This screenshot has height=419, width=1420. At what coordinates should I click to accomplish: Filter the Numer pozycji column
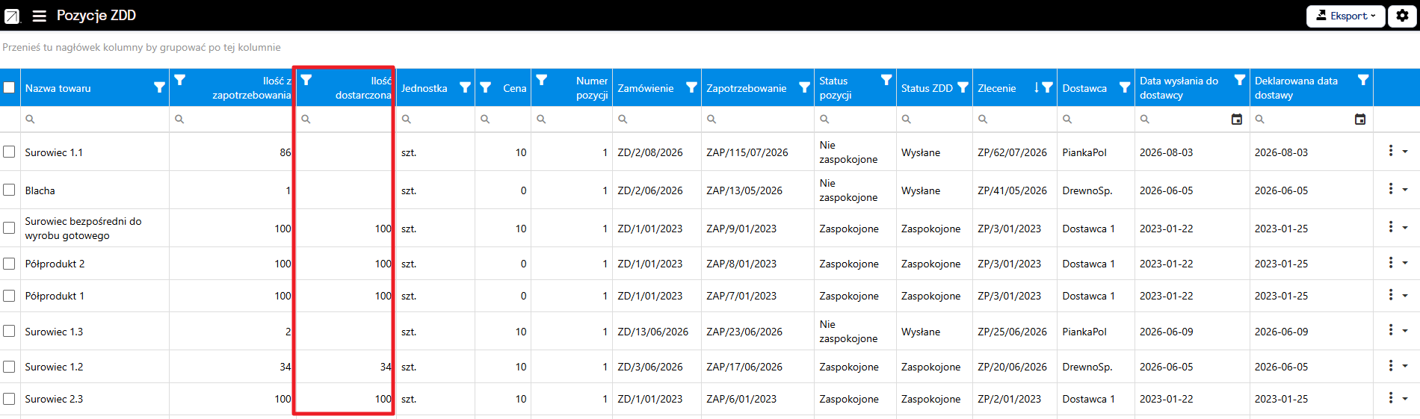coord(542,80)
